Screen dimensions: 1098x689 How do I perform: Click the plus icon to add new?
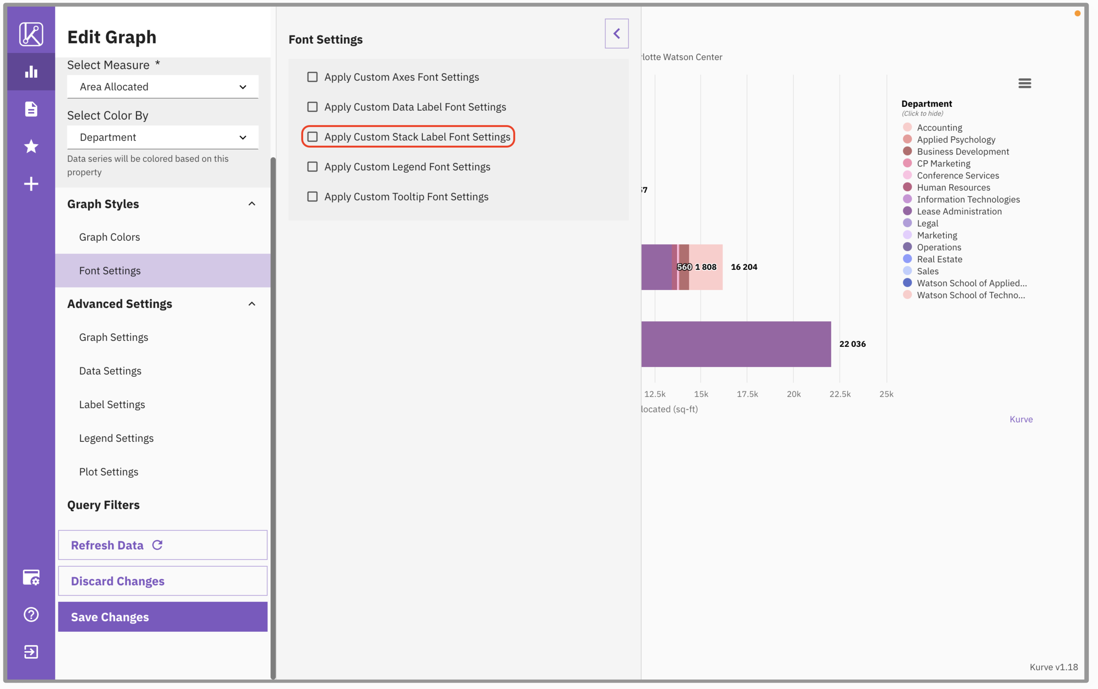pos(31,184)
